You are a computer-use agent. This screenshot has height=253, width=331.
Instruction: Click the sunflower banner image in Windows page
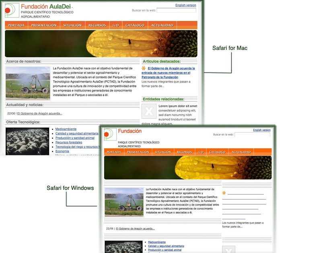point(188,168)
